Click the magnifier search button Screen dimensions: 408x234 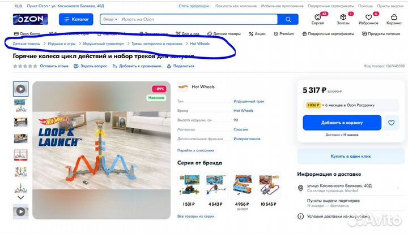[288, 19]
